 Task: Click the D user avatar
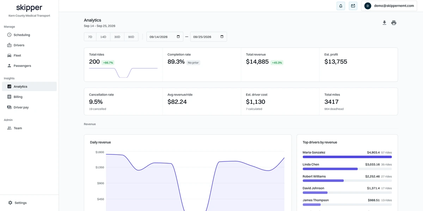pos(368,6)
